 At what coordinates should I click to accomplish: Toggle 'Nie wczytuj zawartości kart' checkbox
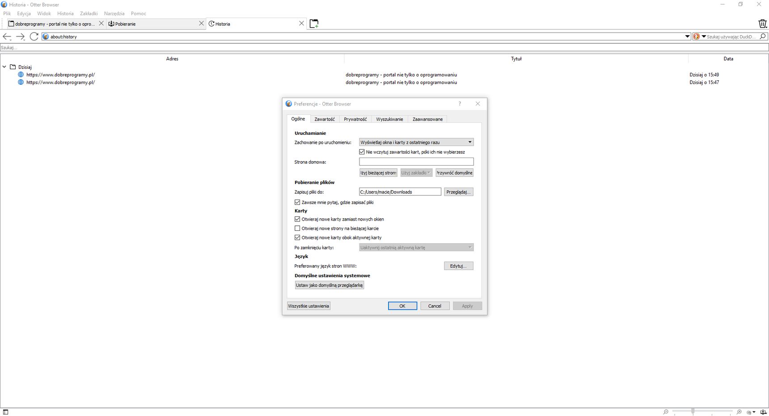pyautogui.click(x=362, y=152)
